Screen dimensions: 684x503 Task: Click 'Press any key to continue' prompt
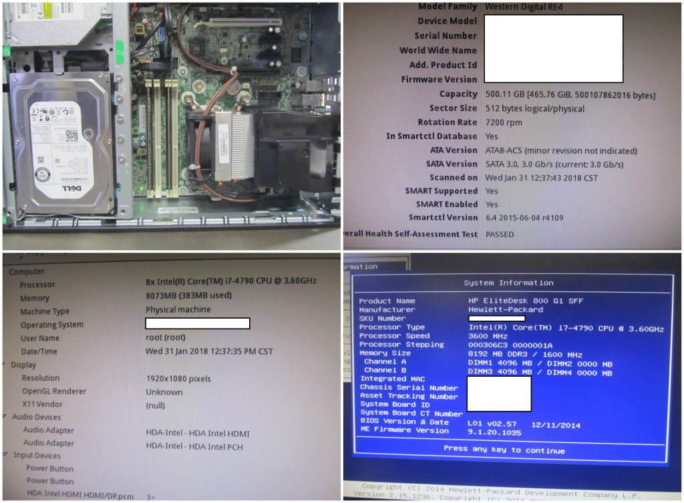504,450
